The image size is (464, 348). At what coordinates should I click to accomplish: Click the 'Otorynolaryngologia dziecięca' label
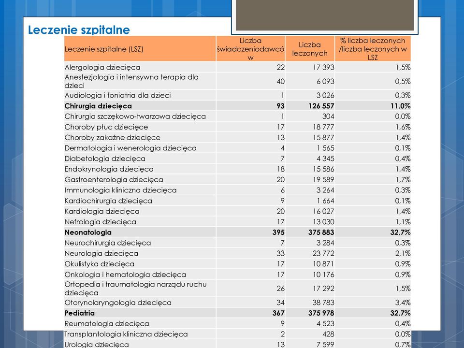tap(118, 303)
